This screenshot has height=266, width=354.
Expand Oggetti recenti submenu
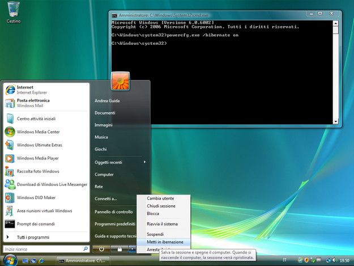[120, 162]
